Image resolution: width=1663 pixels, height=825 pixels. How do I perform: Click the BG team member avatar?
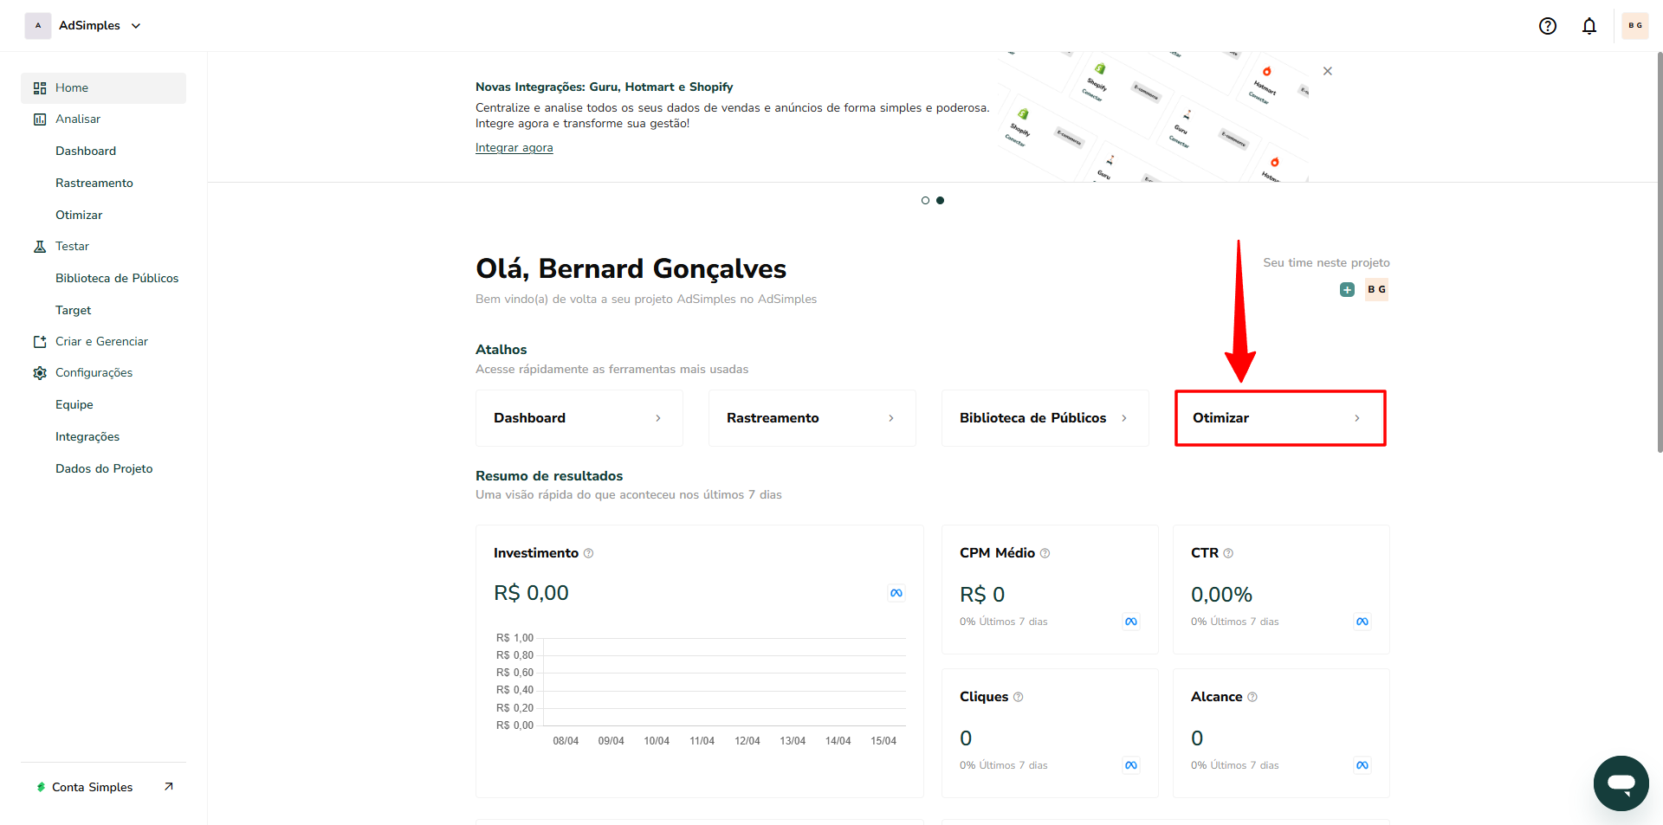coord(1377,289)
